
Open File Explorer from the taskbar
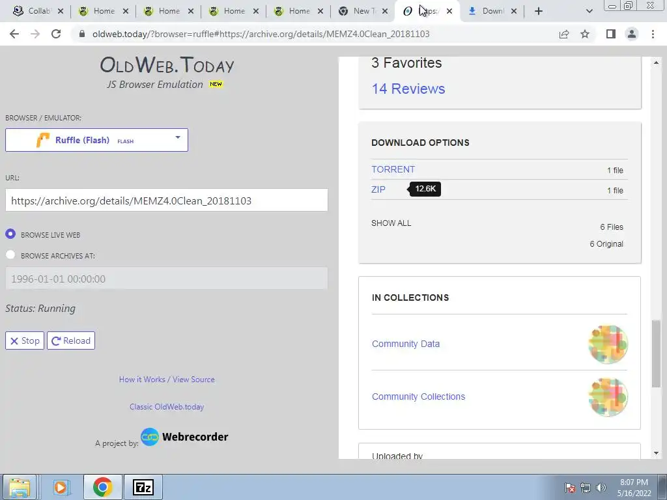point(20,487)
